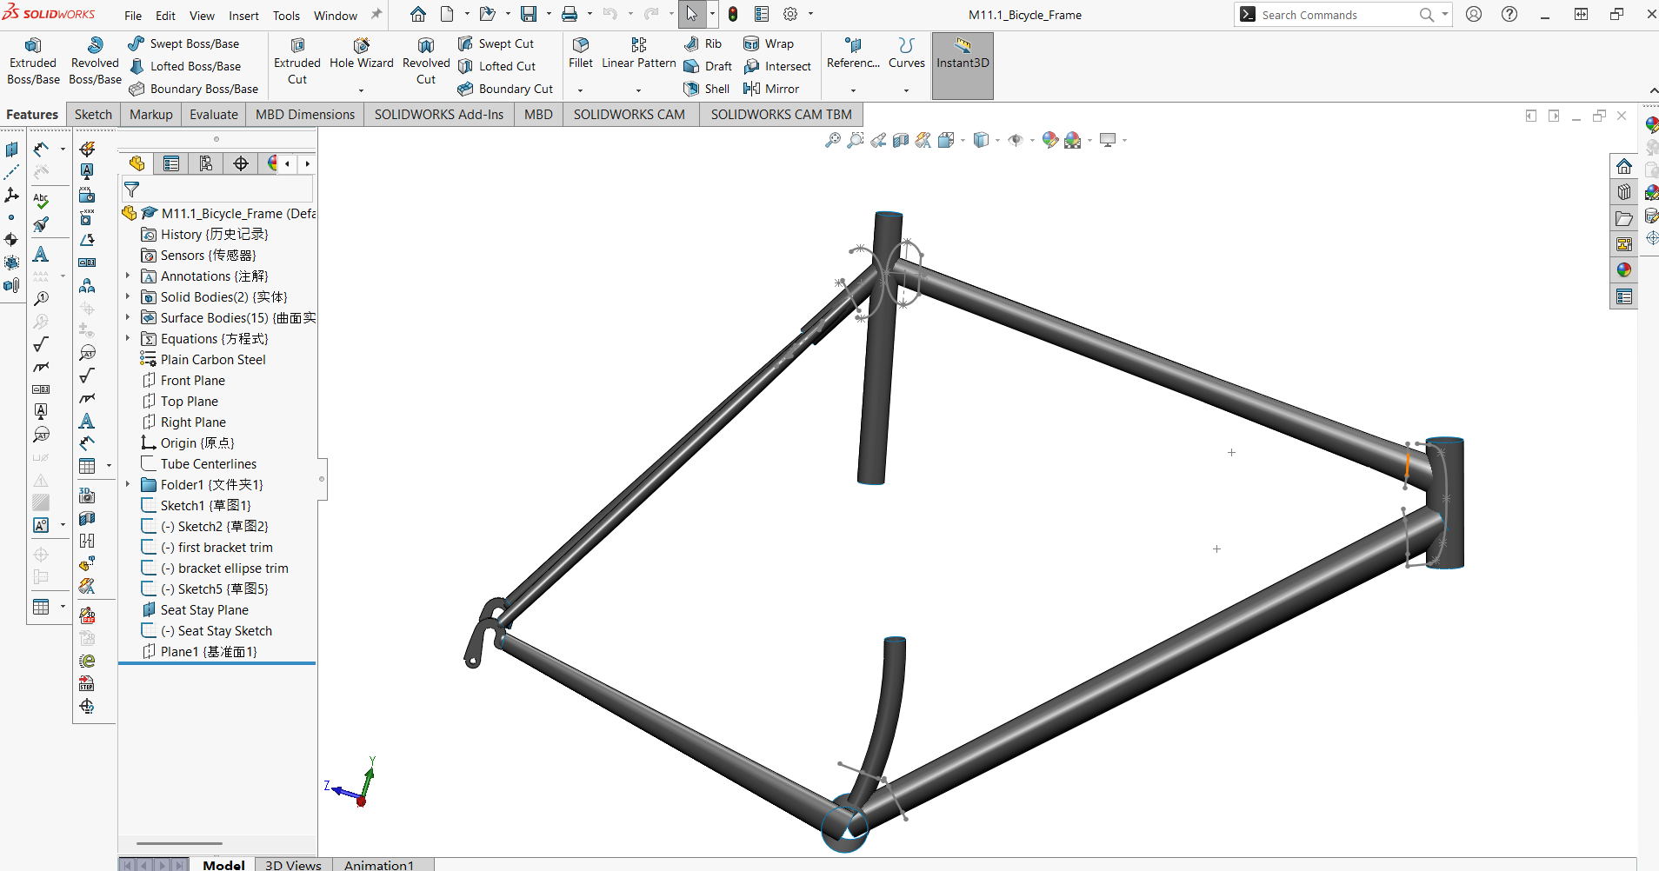Click the user login account icon
Screen dimensions: 1659x871
(1474, 14)
